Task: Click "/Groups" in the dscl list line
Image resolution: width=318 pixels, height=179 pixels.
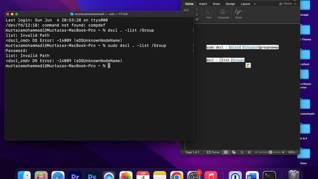Action: point(238,60)
